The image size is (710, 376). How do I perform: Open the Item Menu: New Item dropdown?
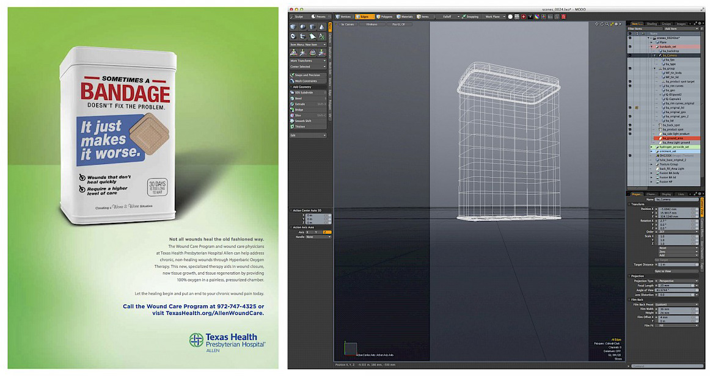pyautogui.click(x=308, y=45)
